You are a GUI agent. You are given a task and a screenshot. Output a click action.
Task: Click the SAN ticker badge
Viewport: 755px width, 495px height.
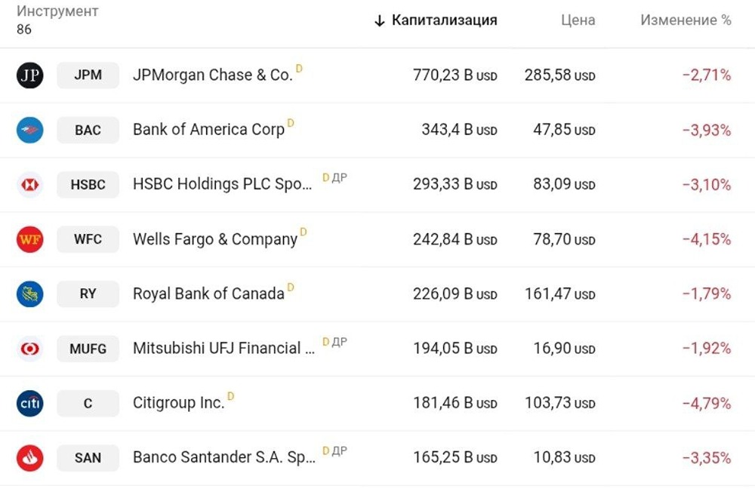(88, 457)
